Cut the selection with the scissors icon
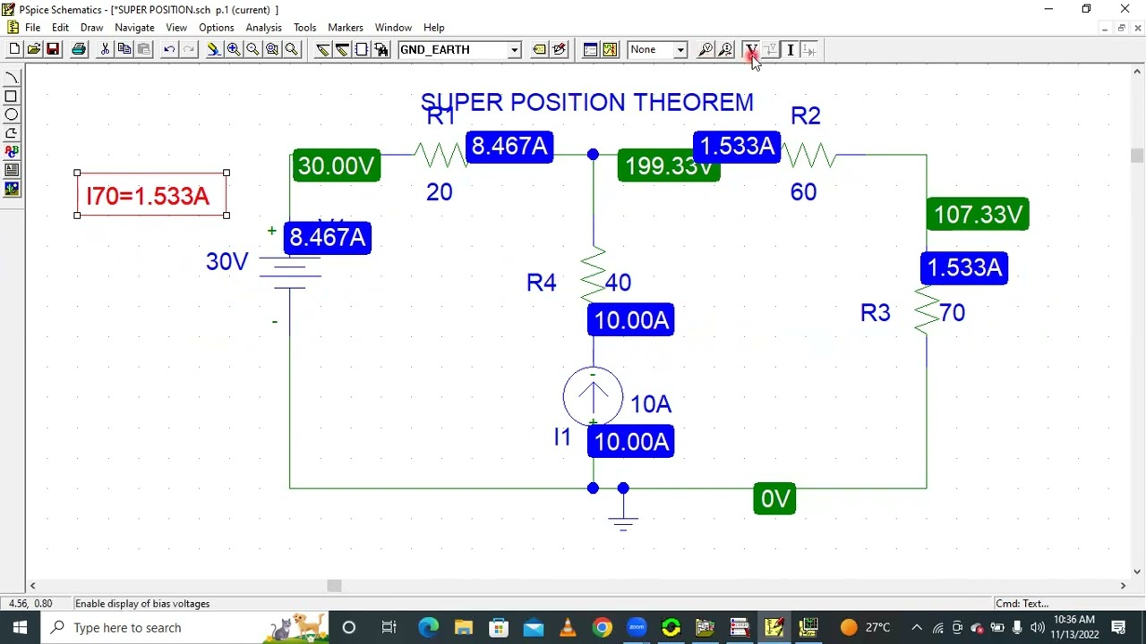This screenshot has height=644, width=1146. tap(105, 50)
